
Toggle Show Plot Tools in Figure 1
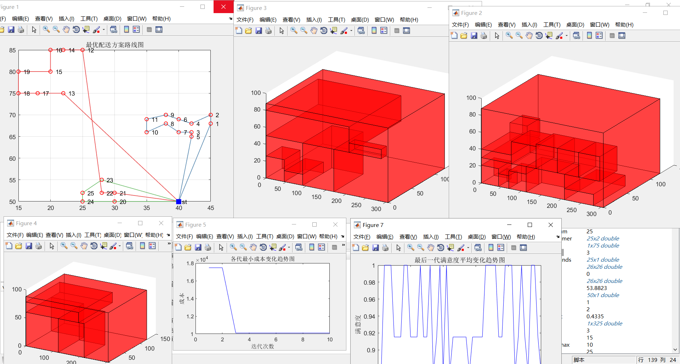tap(159, 30)
